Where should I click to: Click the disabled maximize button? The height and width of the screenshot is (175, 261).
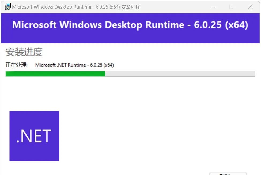tap(231, 7)
